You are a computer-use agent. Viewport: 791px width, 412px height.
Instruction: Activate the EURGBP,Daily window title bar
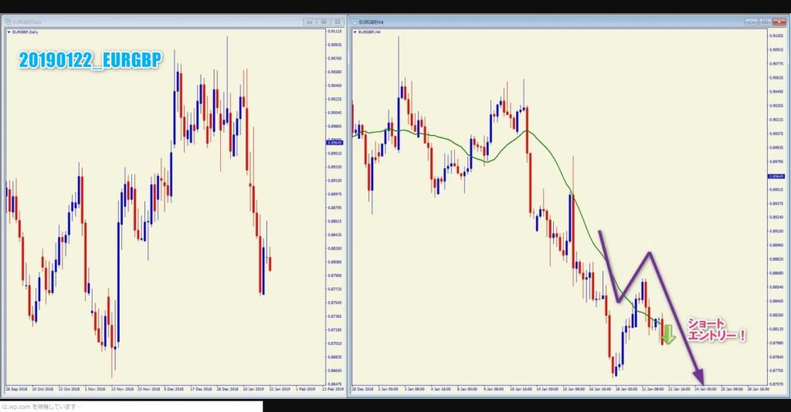pos(154,22)
